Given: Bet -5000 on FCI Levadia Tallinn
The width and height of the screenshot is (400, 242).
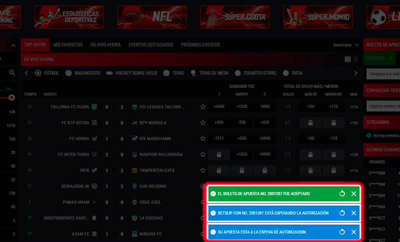Looking at the screenshot, I should click(264, 106).
